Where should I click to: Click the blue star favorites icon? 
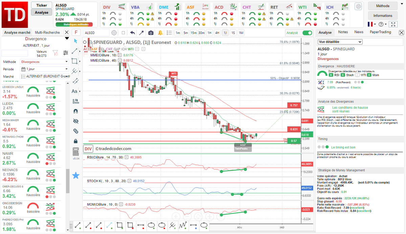76,175
